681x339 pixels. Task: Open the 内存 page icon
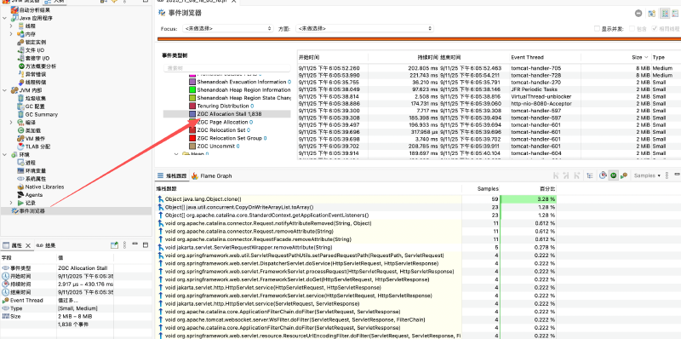pyautogui.click(x=21, y=34)
